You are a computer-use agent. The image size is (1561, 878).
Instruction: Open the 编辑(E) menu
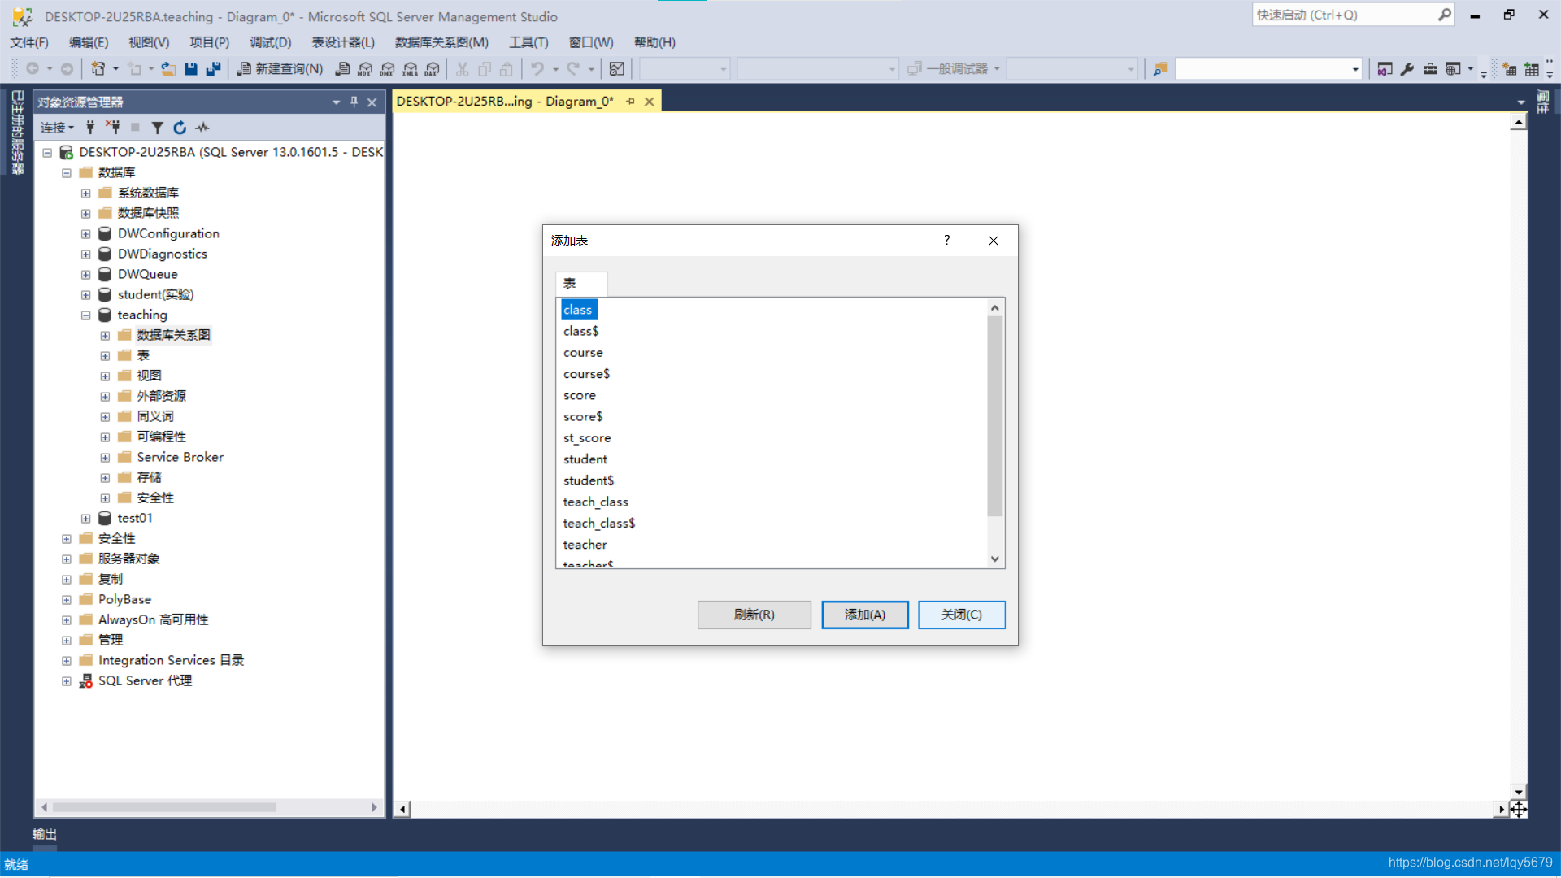tap(89, 42)
